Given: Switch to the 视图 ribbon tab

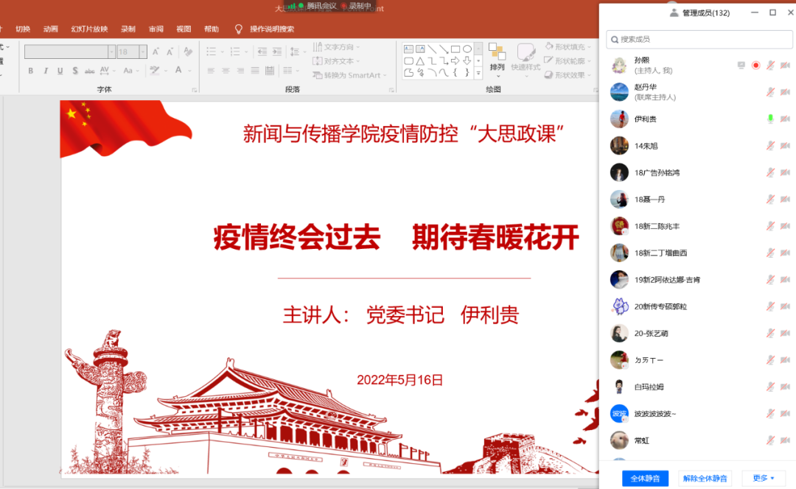Looking at the screenshot, I should (x=184, y=29).
